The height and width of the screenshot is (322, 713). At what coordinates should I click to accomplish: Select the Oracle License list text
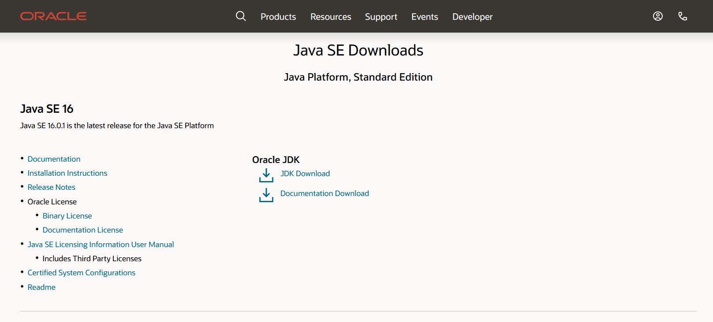[52, 202]
